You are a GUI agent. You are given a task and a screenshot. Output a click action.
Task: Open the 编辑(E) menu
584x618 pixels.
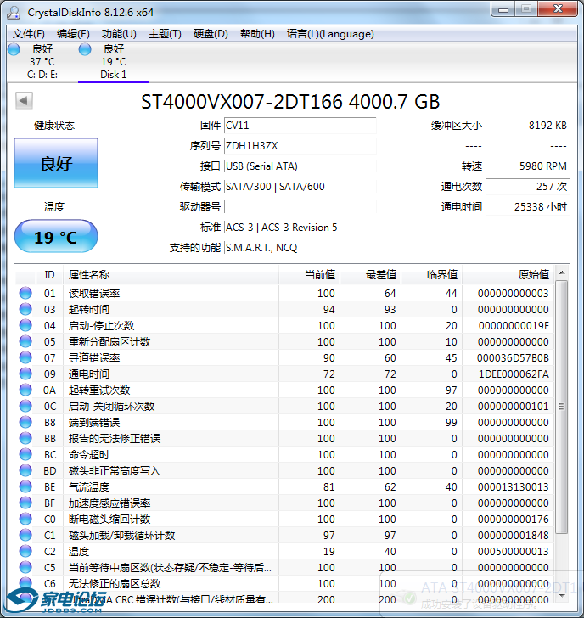[73, 34]
